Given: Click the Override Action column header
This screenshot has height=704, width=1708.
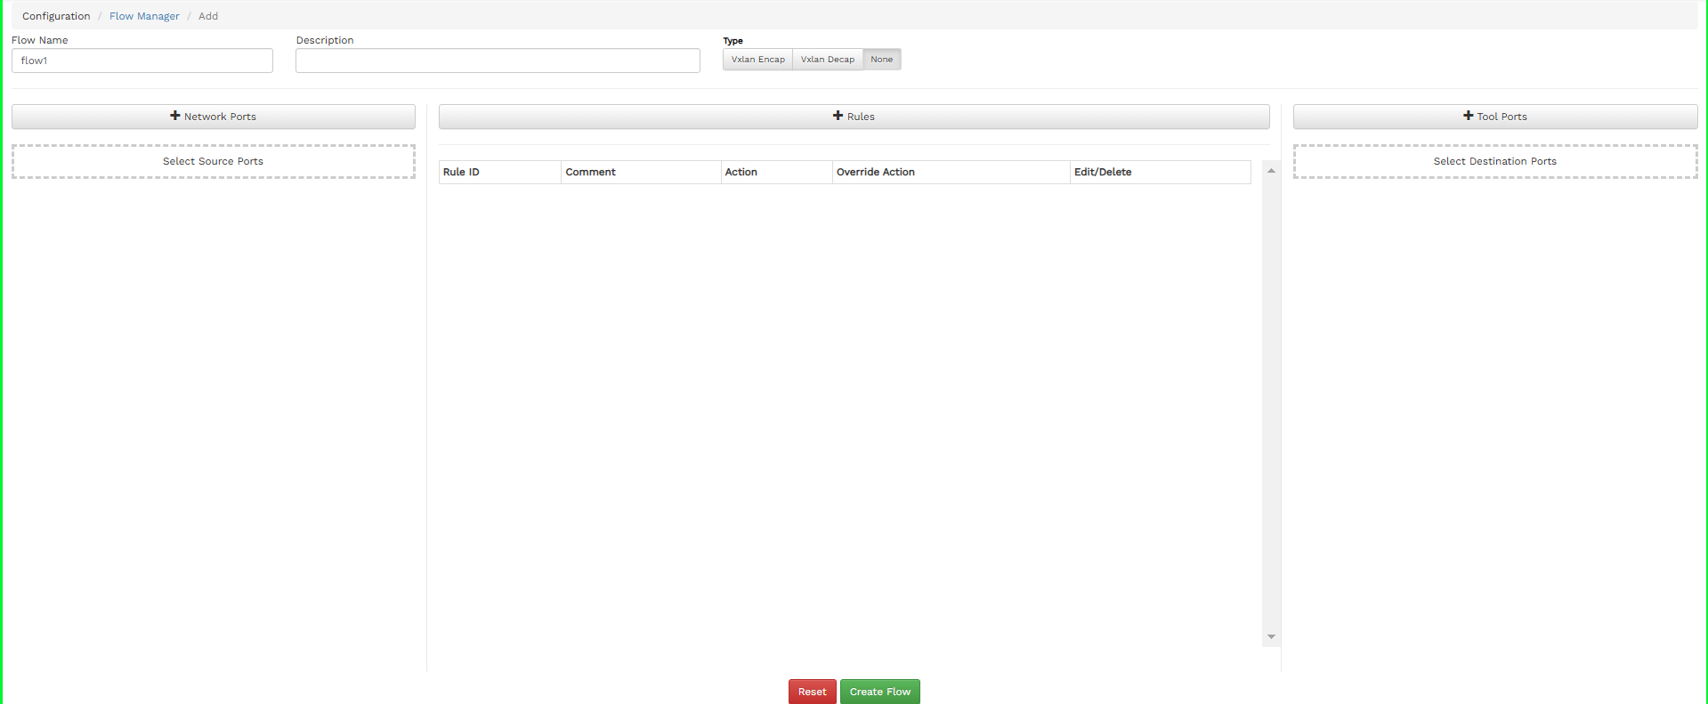Looking at the screenshot, I should (x=875, y=172).
